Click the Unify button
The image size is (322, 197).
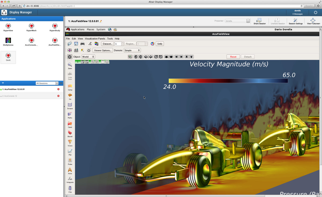pos(160,44)
